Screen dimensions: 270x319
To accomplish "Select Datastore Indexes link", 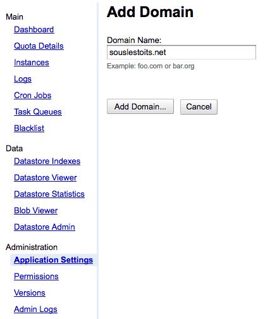I will point(47,161).
